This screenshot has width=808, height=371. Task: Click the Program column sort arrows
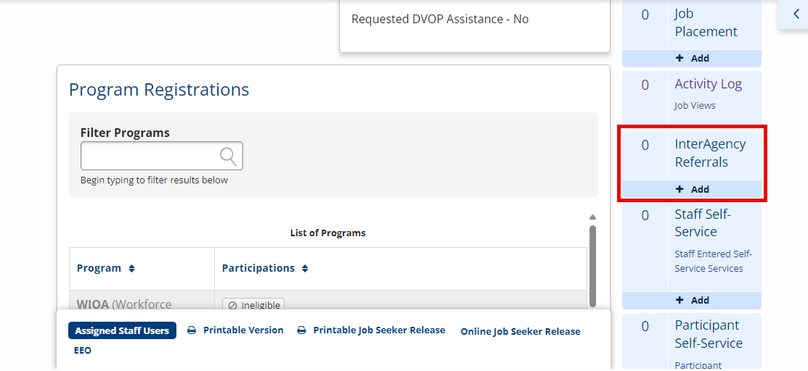(x=131, y=269)
